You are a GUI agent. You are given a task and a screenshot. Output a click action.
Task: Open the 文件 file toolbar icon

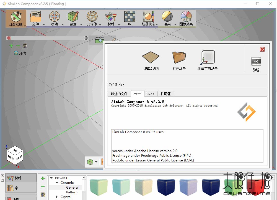click(35, 16)
